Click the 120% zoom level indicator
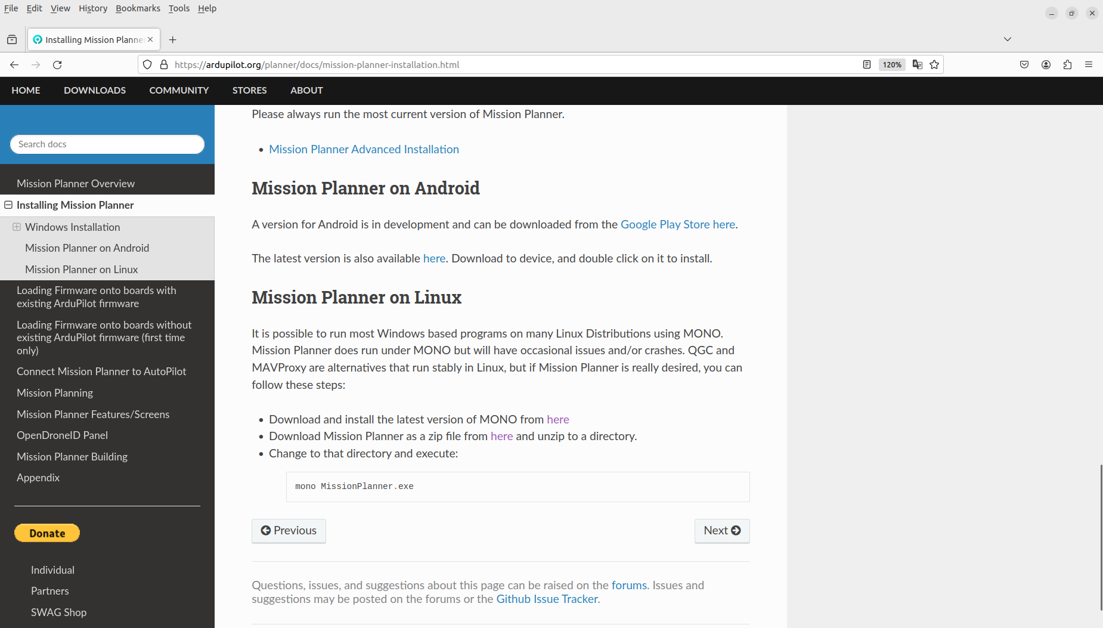Screen dimensions: 1103x628 tap(892, 64)
